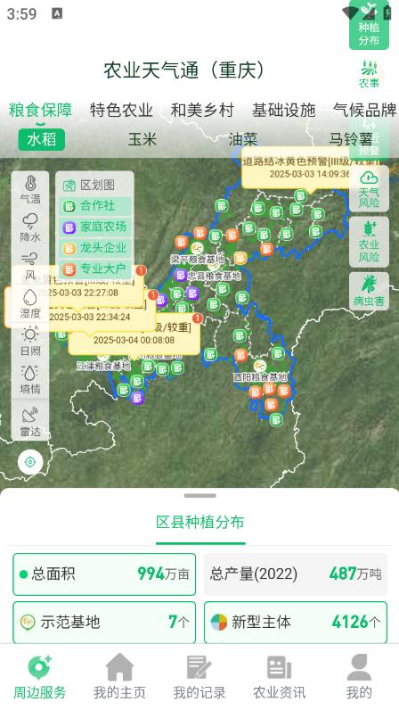This screenshot has width=399, height=710.
Task: Switch to the 特色农业 tab
Action: 121,110
